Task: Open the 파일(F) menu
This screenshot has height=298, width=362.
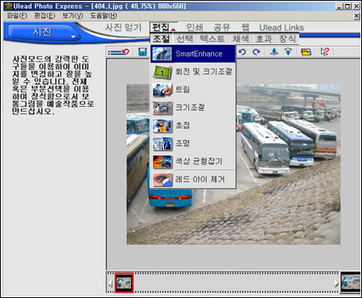Action: pos(17,16)
